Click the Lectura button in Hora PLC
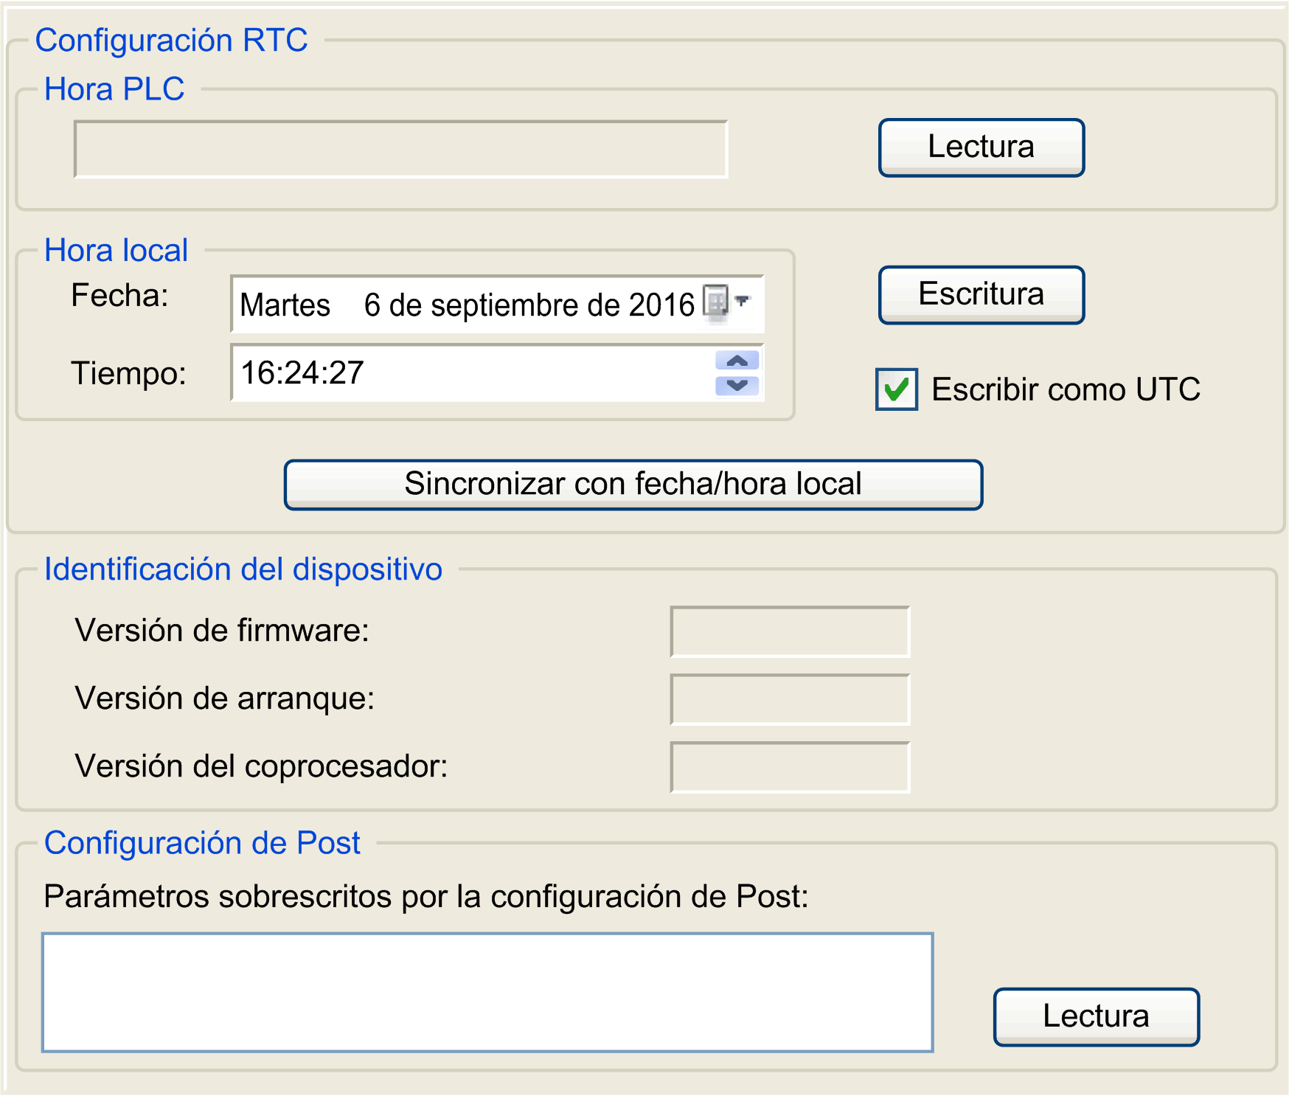 tap(981, 148)
